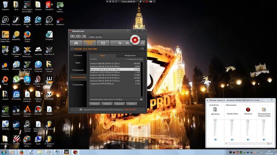Viewport: 277px width, 155px height.
Task: Open the Устройство dropdown in volume mixer
Action: tap(214, 105)
